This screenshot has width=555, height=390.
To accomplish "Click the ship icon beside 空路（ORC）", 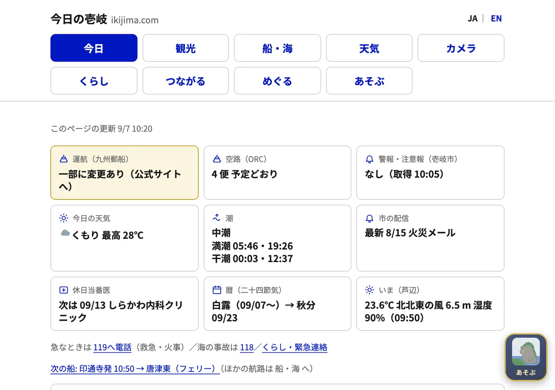I will (217, 159).
